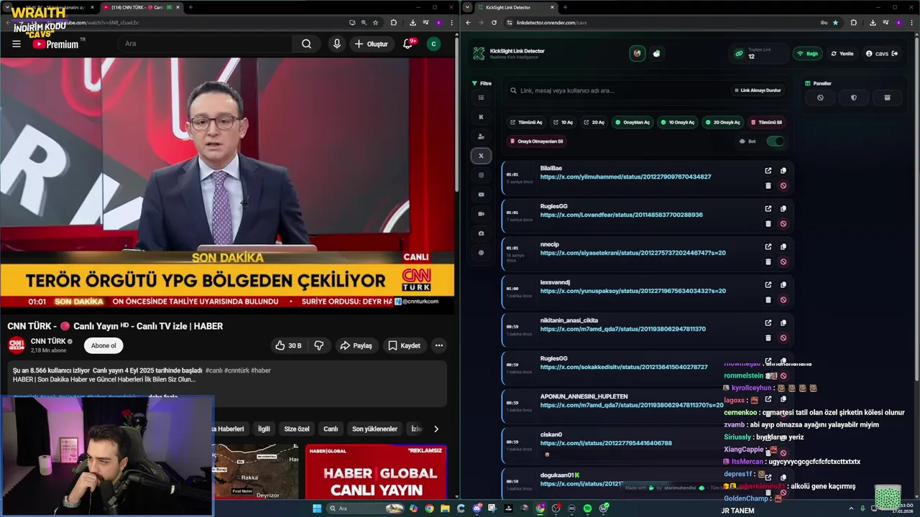Select the video camera filter icon in sidebar
Viewport: 920px width, 517px height.
pyautogui.click(x=481, y=214)
